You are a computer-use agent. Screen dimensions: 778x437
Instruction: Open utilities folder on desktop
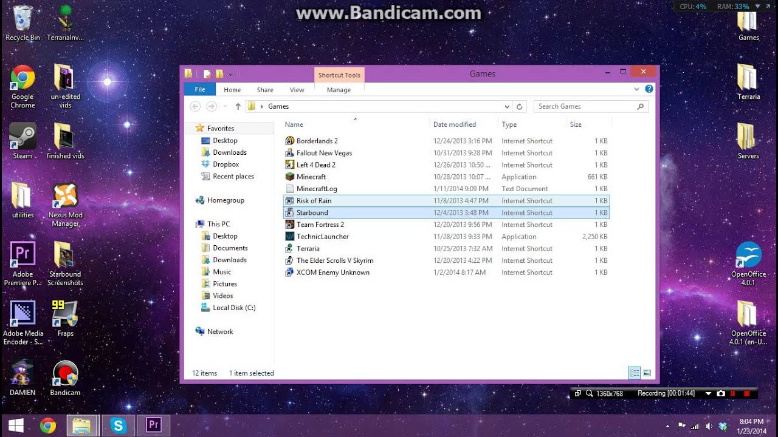[x=22, y=200]
